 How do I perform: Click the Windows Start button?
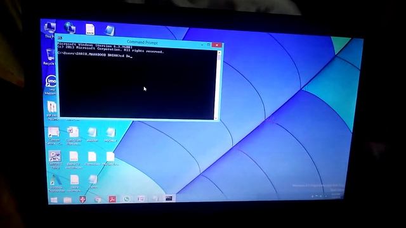(54, 200)
